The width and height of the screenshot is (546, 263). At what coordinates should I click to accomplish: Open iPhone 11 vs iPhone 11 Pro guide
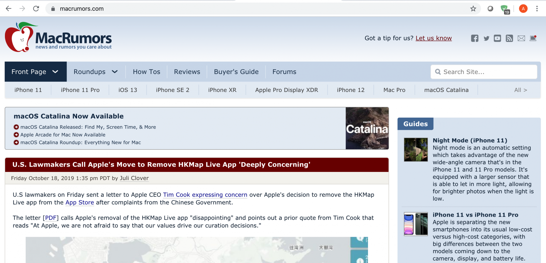pos(475,215)
